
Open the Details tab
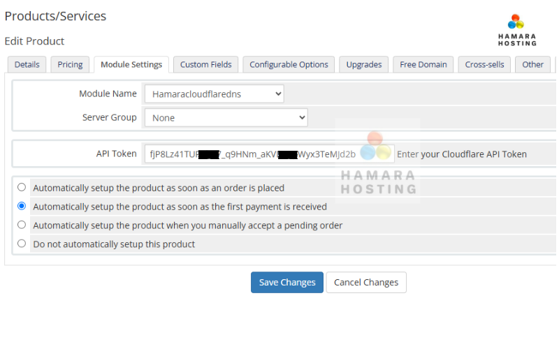tap(27, 64)
